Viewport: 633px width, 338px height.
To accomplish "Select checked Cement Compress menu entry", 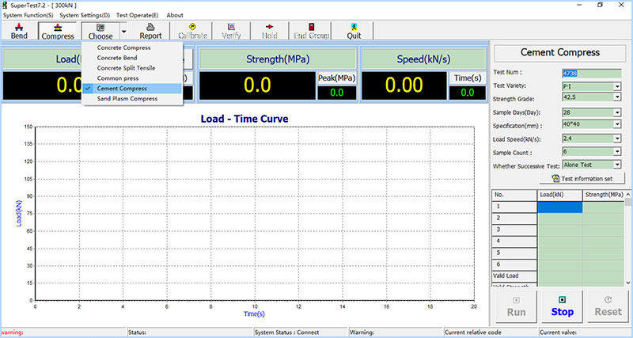I will point(122,89).
